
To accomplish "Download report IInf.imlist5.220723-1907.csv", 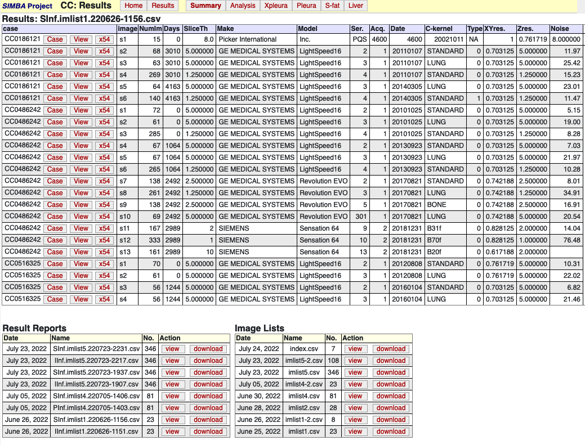I will pos(208,384).
